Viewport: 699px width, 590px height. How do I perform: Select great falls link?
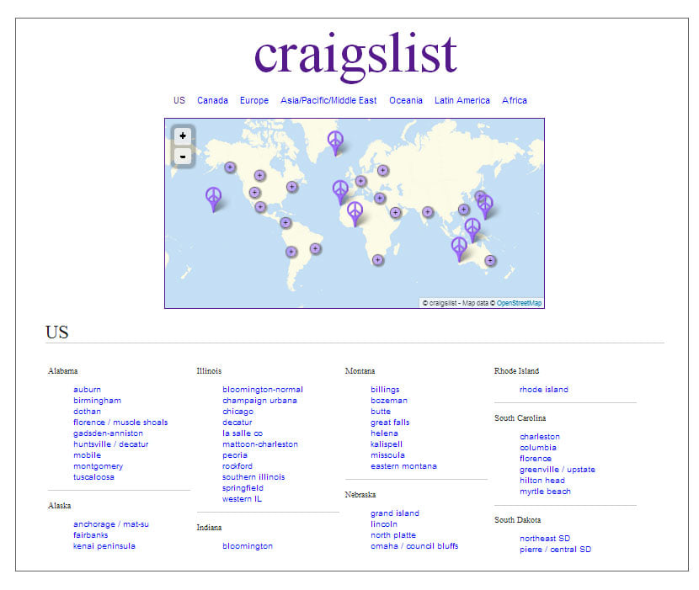tap(390, 422)
